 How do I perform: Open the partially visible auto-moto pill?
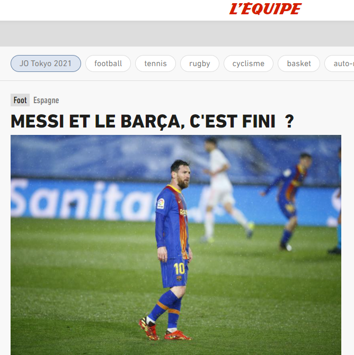coord(340,63)
